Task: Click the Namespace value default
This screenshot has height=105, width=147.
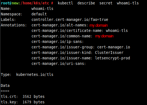Action: [x=39, y=14]
